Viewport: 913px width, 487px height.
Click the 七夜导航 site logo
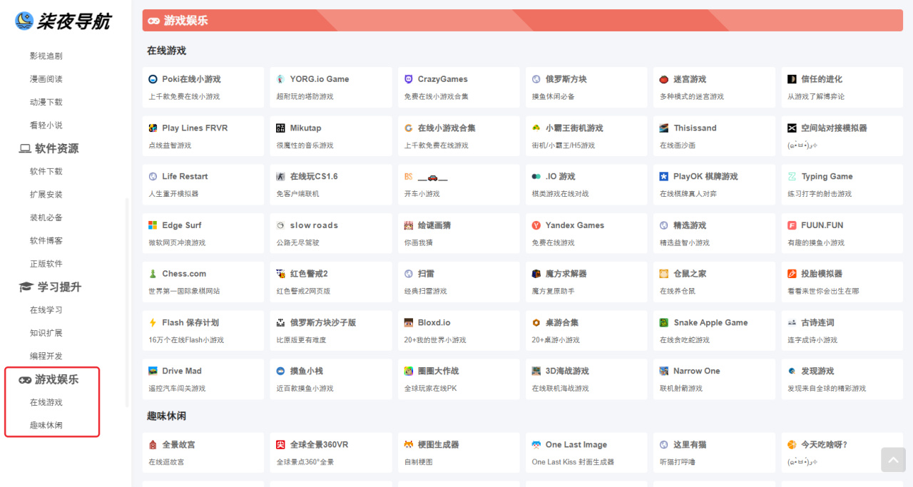point(63,21)
